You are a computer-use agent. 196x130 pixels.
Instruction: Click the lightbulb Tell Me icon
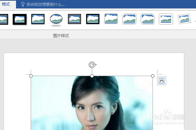coord(23,4)
